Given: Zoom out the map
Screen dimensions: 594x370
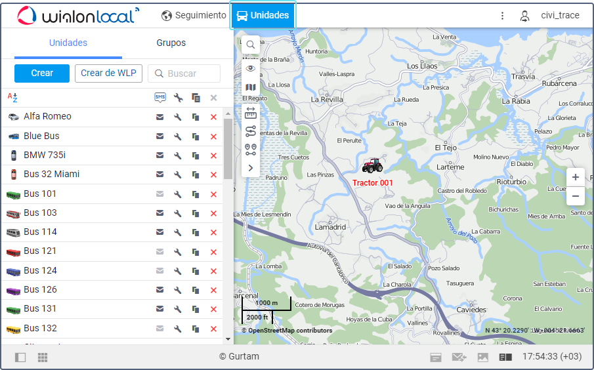Looking at the screenshot, I should click(x=576, y=196).
